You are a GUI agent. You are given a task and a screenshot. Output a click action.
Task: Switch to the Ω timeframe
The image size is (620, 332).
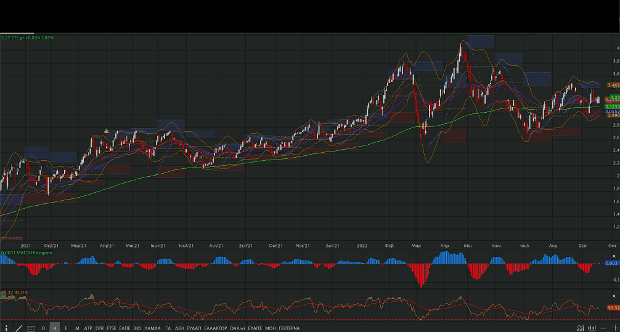click(x=43, y=328)
